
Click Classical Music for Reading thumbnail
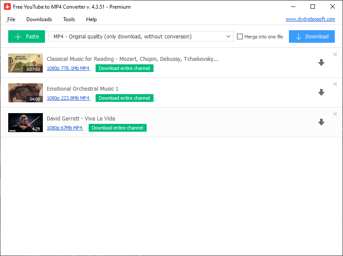coord(26,63)
